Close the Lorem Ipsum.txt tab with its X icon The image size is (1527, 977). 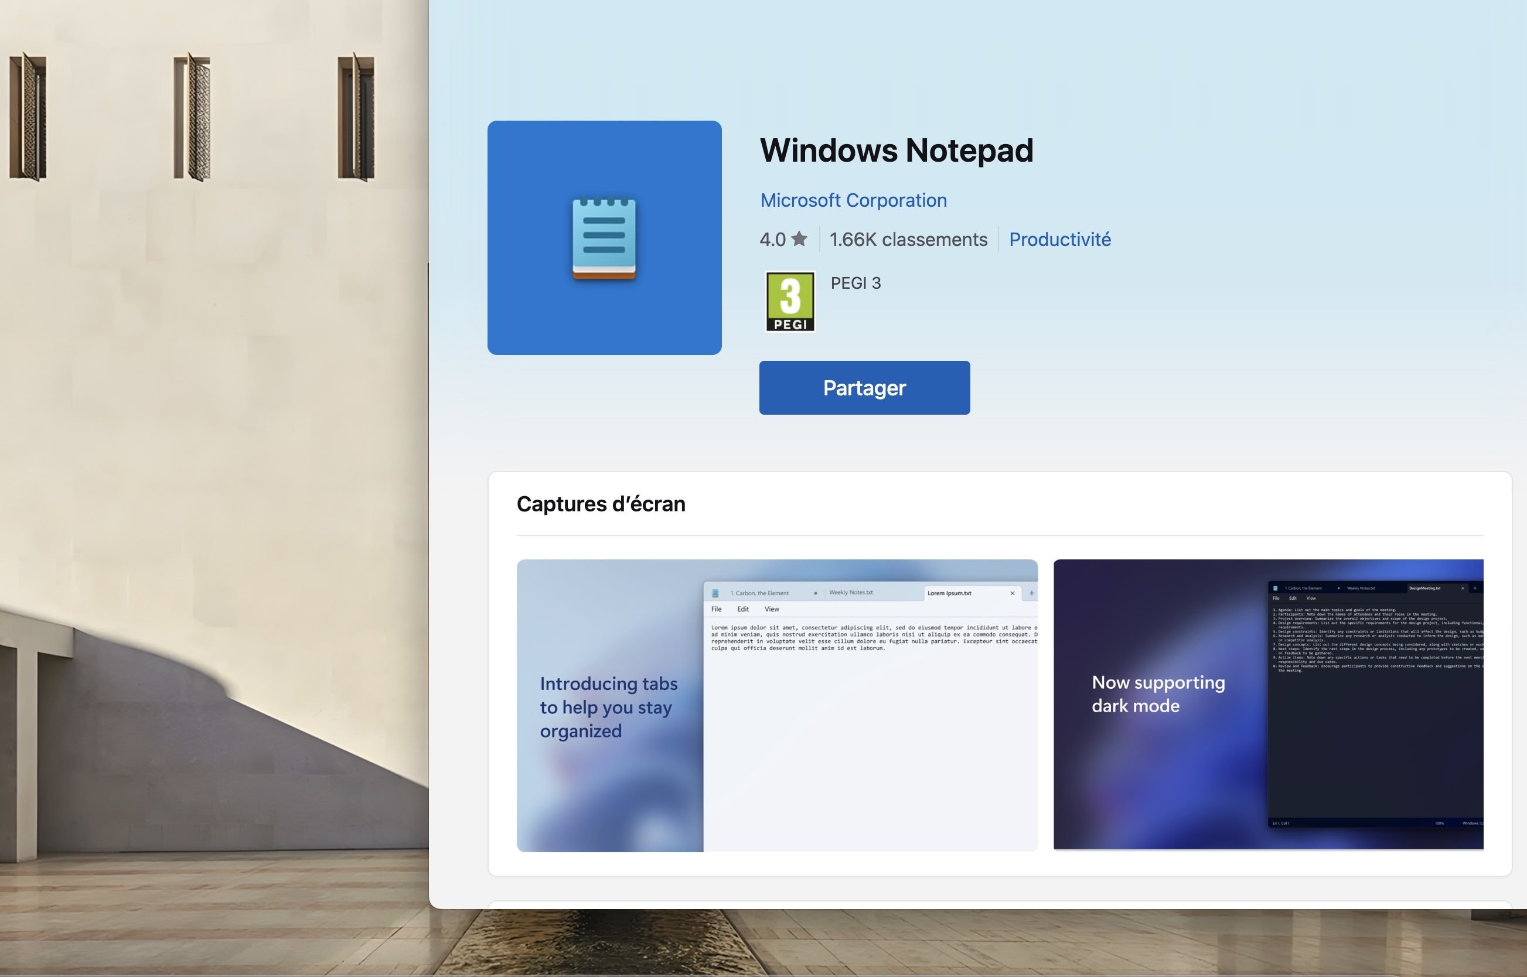(1013, 593)
